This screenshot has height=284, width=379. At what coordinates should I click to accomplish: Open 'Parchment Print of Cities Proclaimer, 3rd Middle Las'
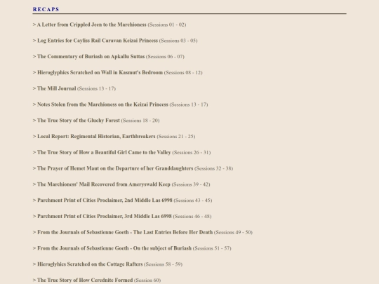105,216
